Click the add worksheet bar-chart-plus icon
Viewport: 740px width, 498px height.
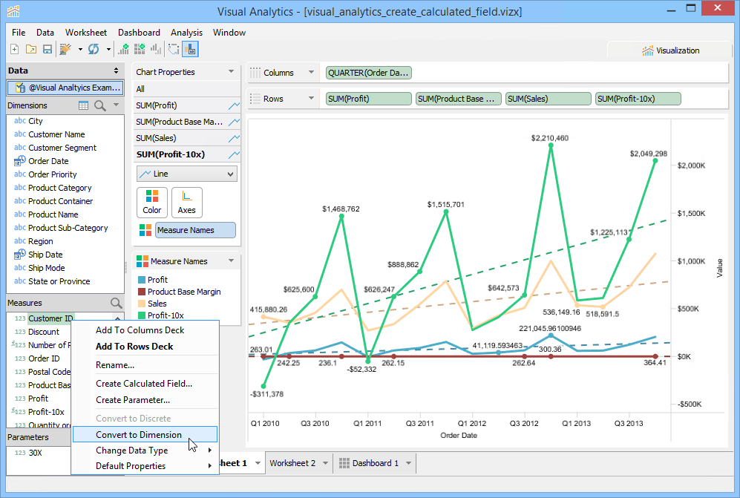124,49
